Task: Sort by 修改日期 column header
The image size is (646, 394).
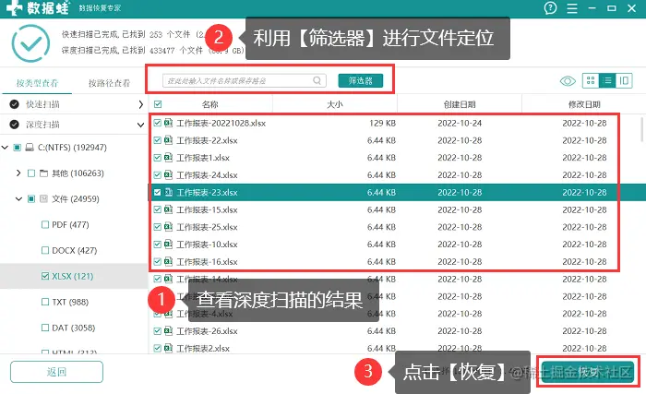Action: tap(584, 104)
